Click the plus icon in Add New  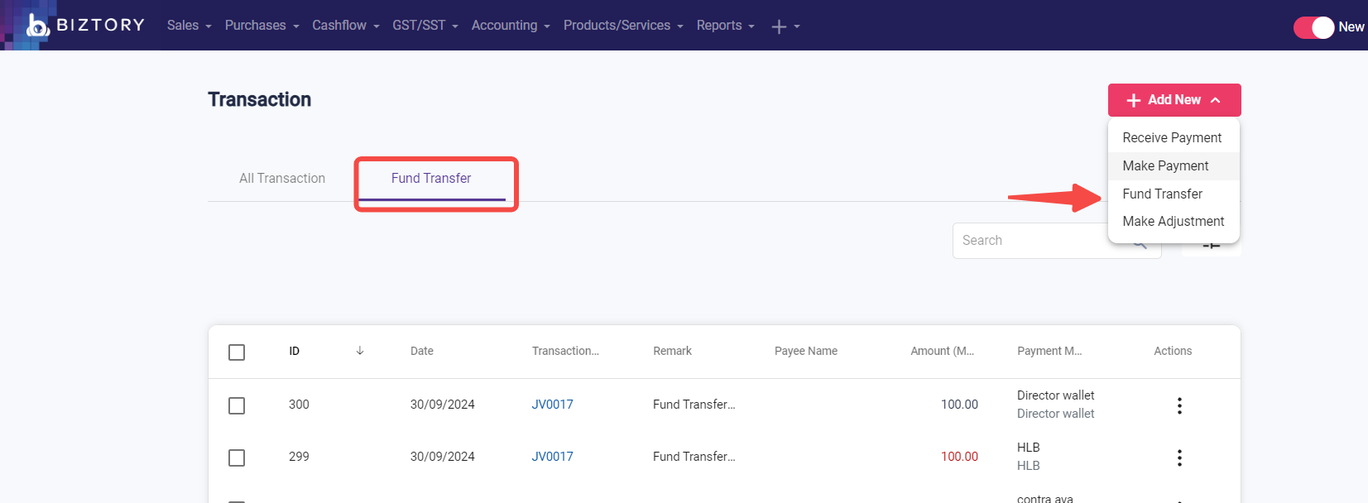pyautogui.click(x=1134, y=100)
